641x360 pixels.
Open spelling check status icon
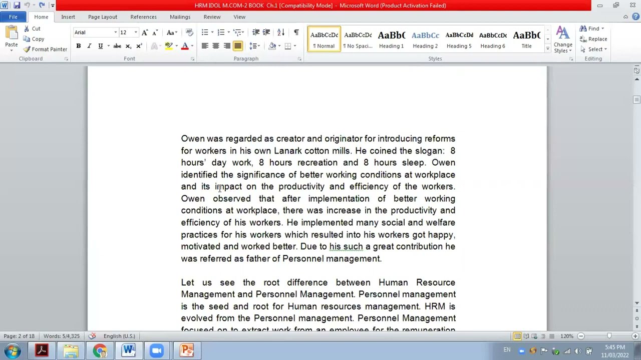tap(92, 336)
